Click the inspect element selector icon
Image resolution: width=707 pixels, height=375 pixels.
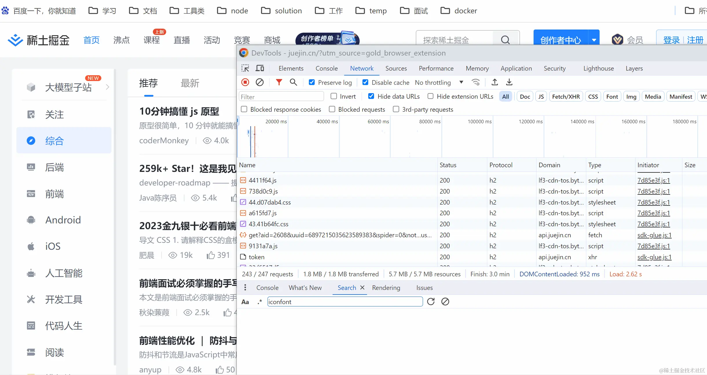pyautogui.click(x=245, y=68)
